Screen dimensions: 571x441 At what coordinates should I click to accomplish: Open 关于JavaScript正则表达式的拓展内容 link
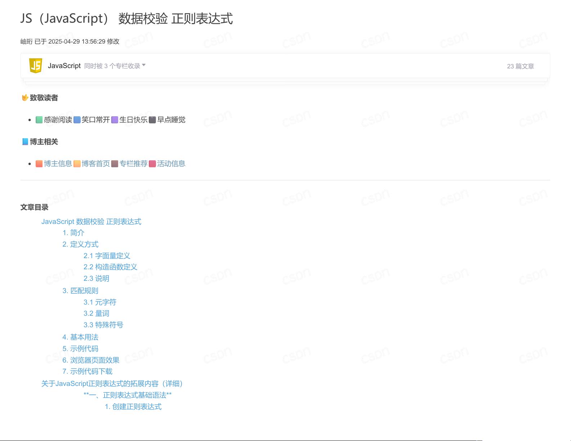pos(112,384)
